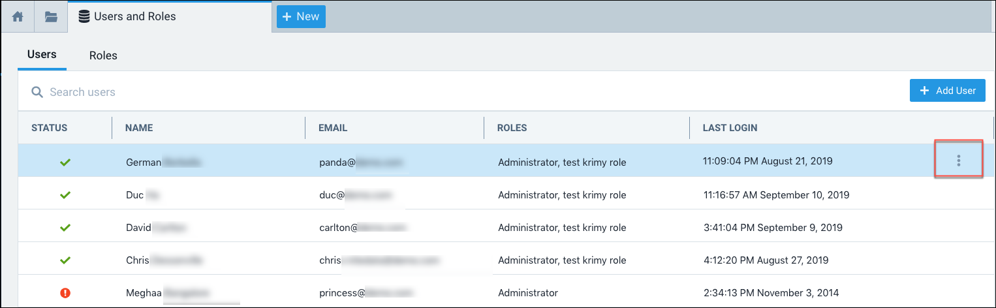
Task: Click the home icon tab
Action: coord(18,17)
